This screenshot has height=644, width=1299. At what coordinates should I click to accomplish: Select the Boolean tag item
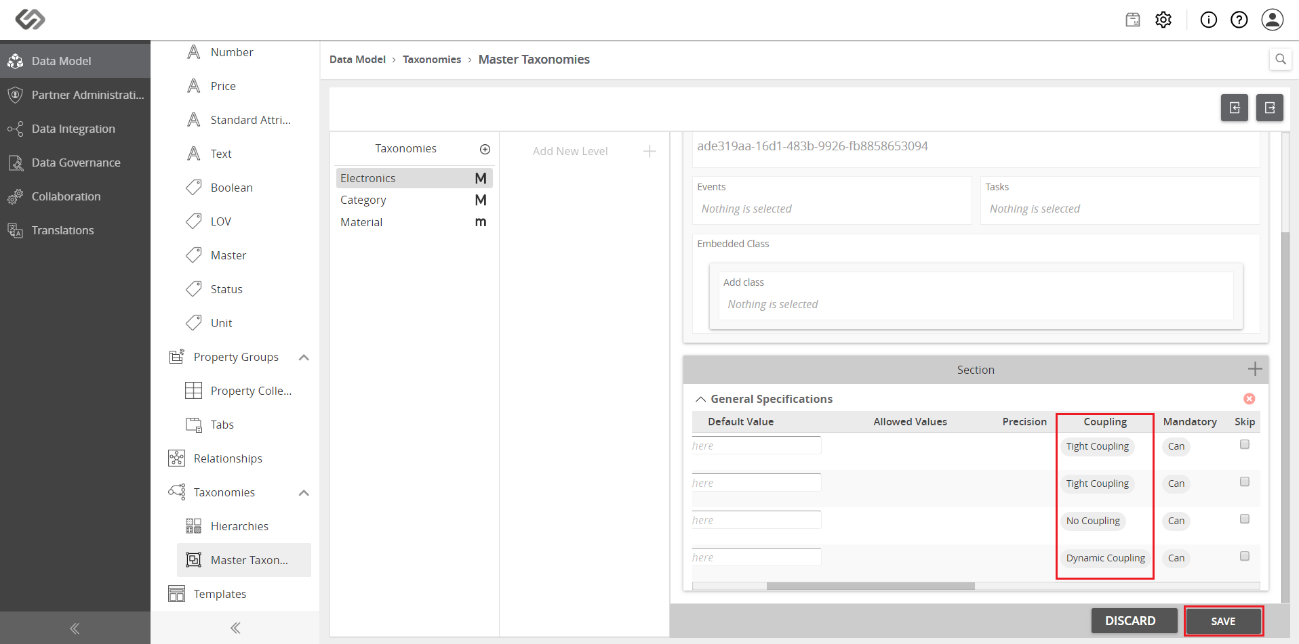(244, 188)
